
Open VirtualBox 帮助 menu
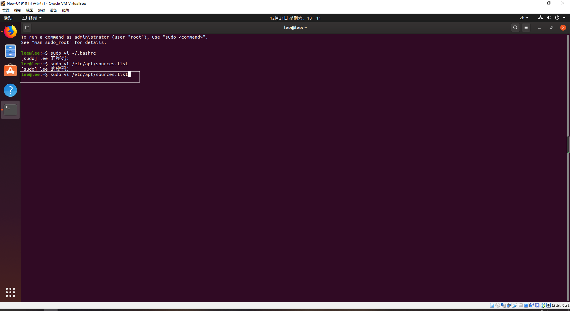click(65, 10)
